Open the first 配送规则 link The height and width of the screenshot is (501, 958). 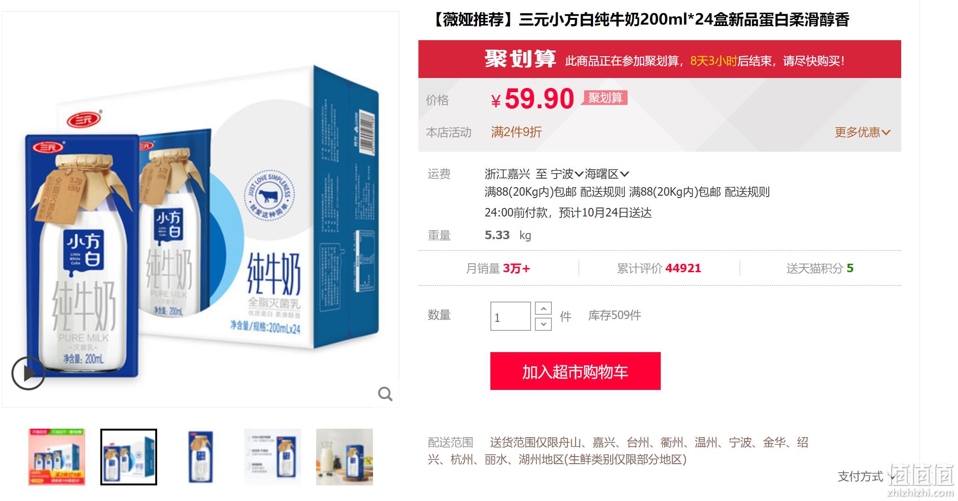pyautogui.click(x=603, y=192)
